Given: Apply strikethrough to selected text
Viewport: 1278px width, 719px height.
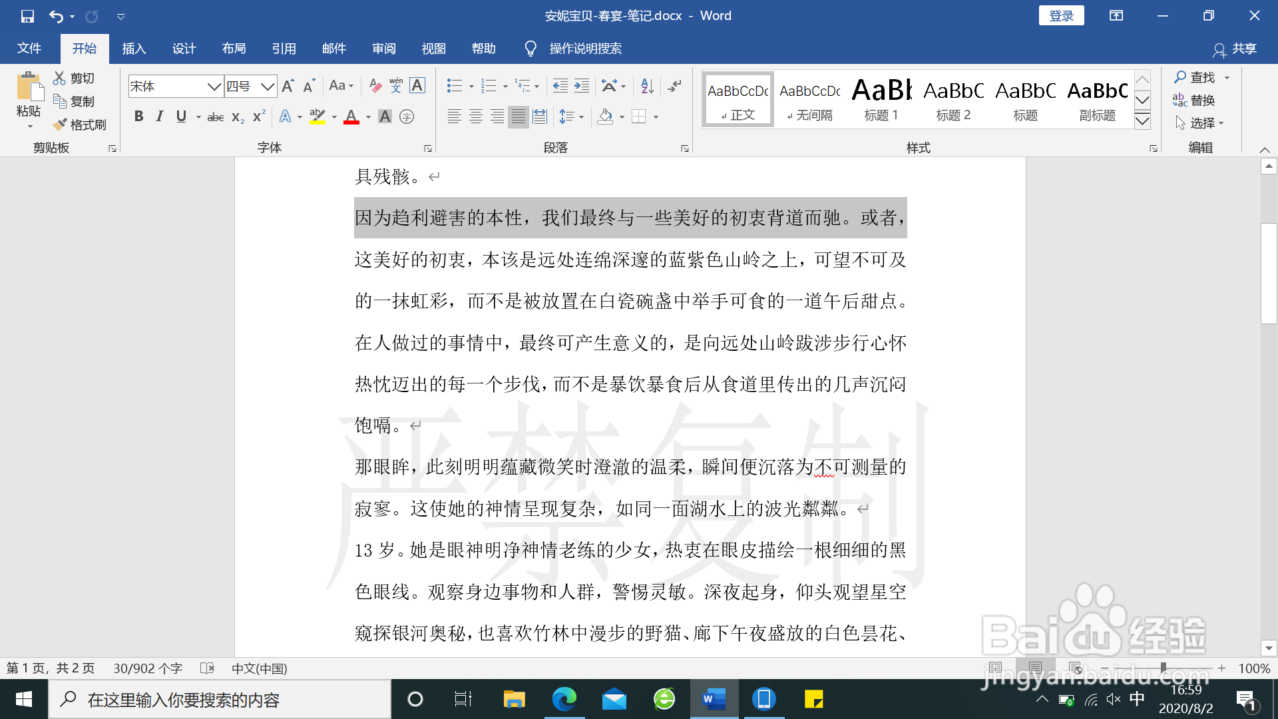Looking at the screenshot, I should [214, 117].
